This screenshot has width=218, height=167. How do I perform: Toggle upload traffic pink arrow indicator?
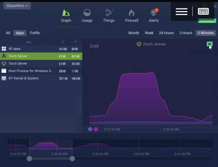tap(96, 129)
